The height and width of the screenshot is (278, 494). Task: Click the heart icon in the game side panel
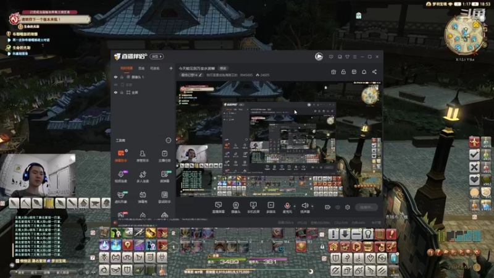(x=474, y=180)
